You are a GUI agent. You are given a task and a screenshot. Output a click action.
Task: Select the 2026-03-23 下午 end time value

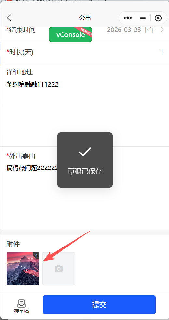[131, 30]
